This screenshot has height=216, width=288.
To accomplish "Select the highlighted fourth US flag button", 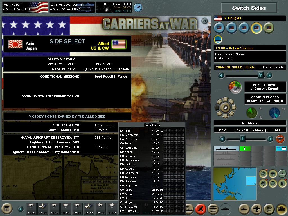I will click(x=256, y=28).
